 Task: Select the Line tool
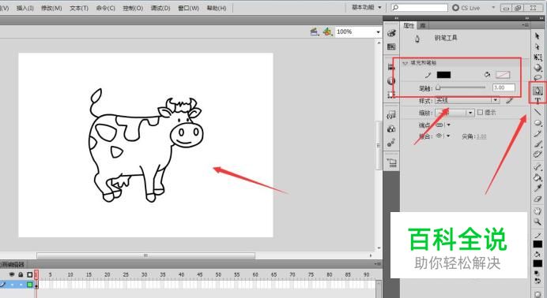pyautogui.click(x=538, y=112)
